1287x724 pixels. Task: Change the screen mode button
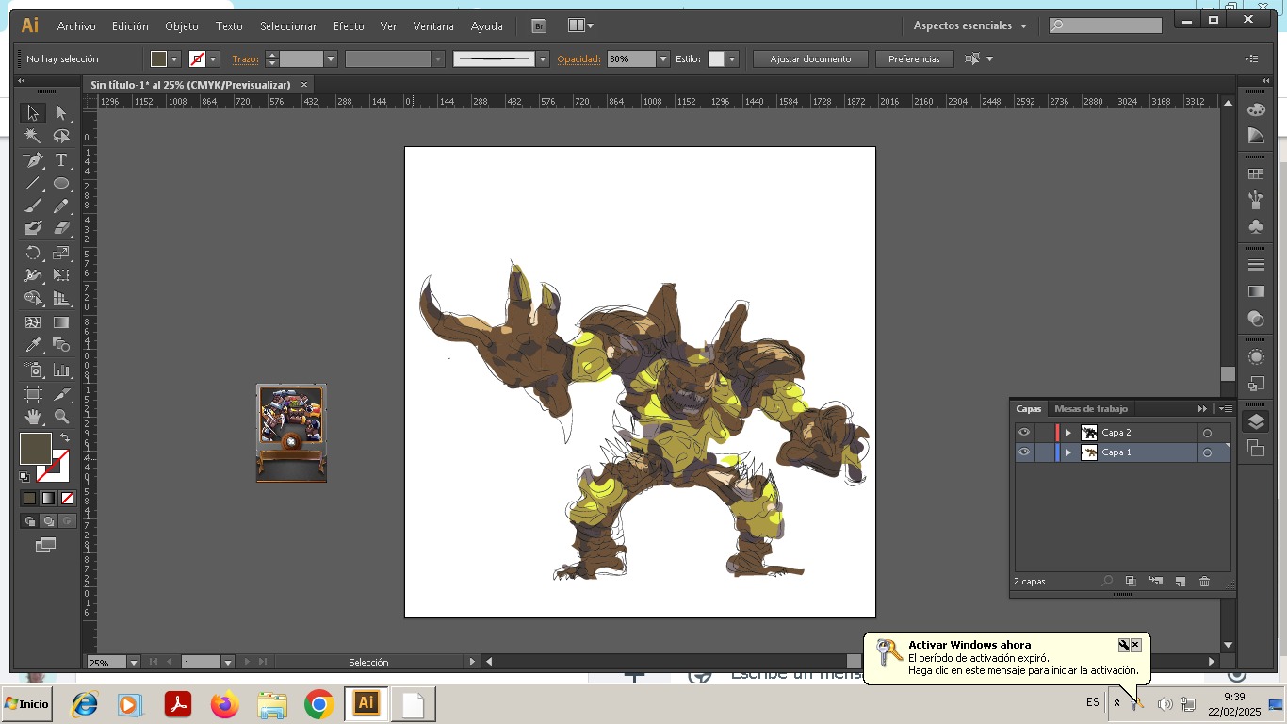pos(45,545)
